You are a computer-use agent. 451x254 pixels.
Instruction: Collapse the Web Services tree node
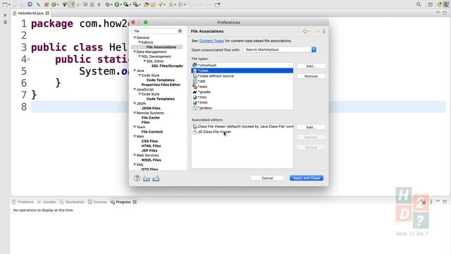(135, 155)
